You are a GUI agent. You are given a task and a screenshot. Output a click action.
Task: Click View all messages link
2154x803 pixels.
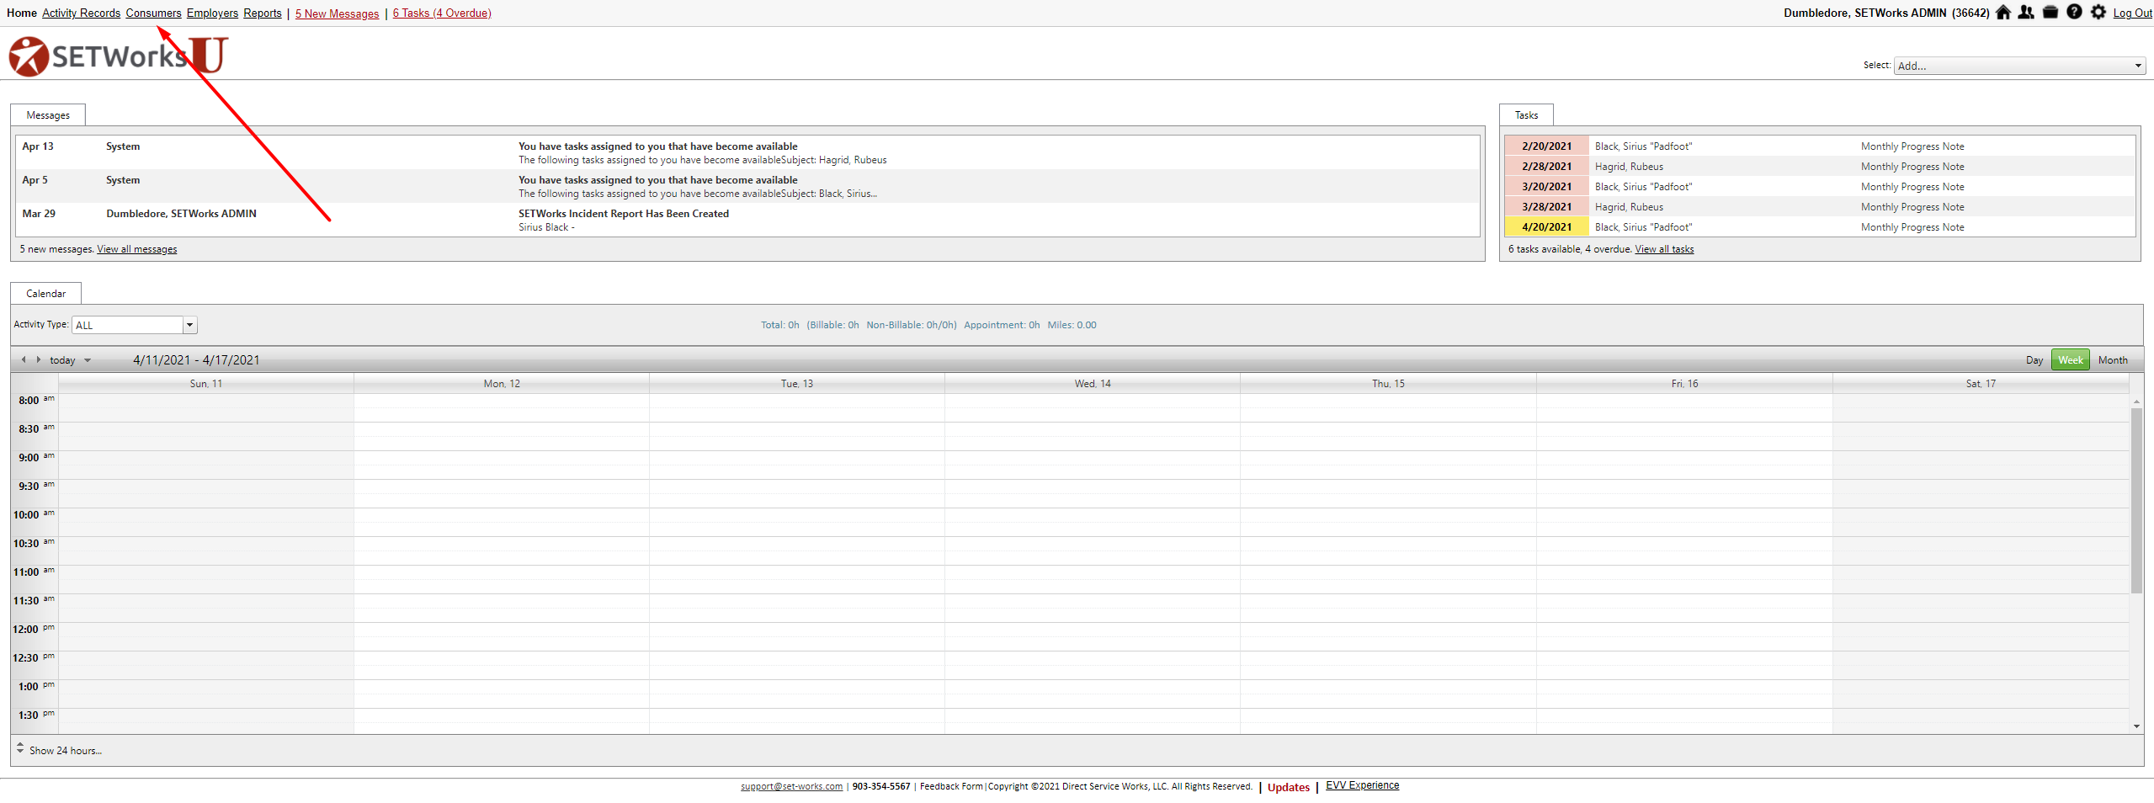point(136,249)
